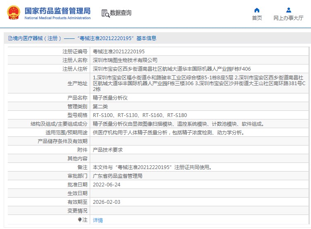Open the 数据查询 text label
The width and height of the screenshot is (311, 229).
[121, 13]
